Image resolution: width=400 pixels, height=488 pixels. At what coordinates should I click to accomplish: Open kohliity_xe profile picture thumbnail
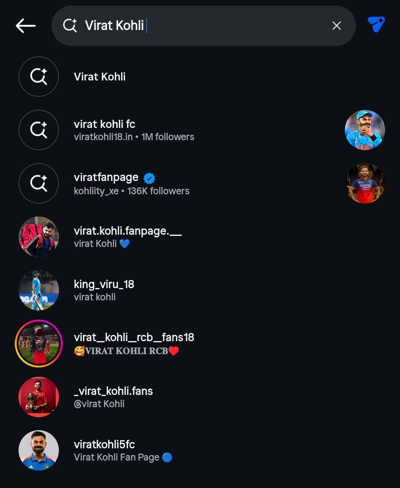(365, 184)
